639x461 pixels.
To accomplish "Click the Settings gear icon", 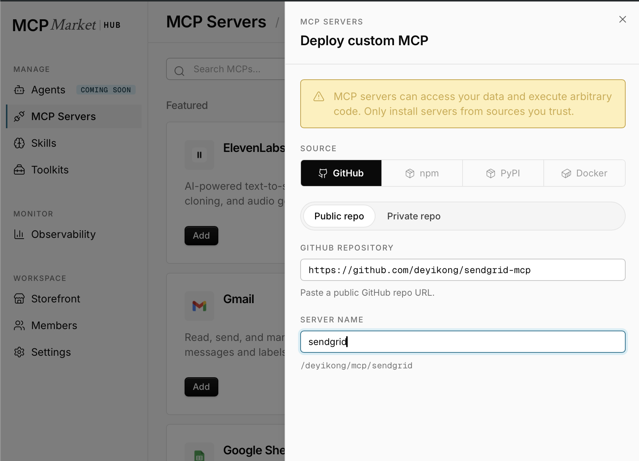I will [19, 352].
